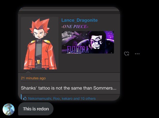The height and width of the screenshot is (118, 159).
Task: Click the forum post header bar
Action: 69,10
